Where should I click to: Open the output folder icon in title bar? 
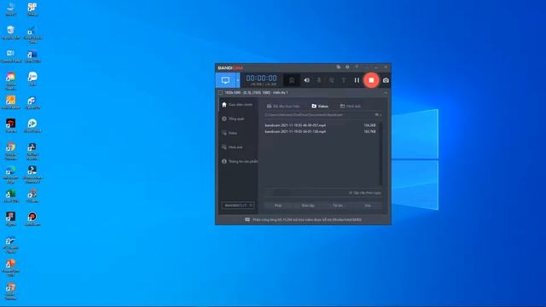click(338, 67)
